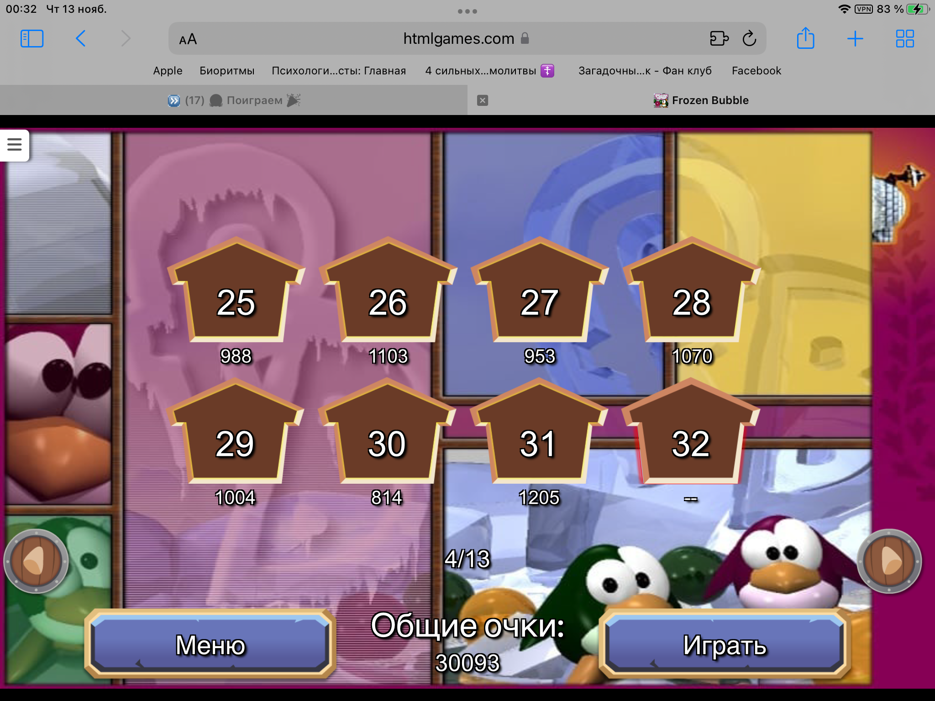Tap the htmlgames.com address field
Viewport: 935px width, 701px height.
458,39
